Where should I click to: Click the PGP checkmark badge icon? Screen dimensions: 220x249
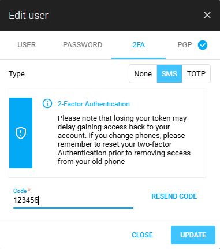click(203, 45)
